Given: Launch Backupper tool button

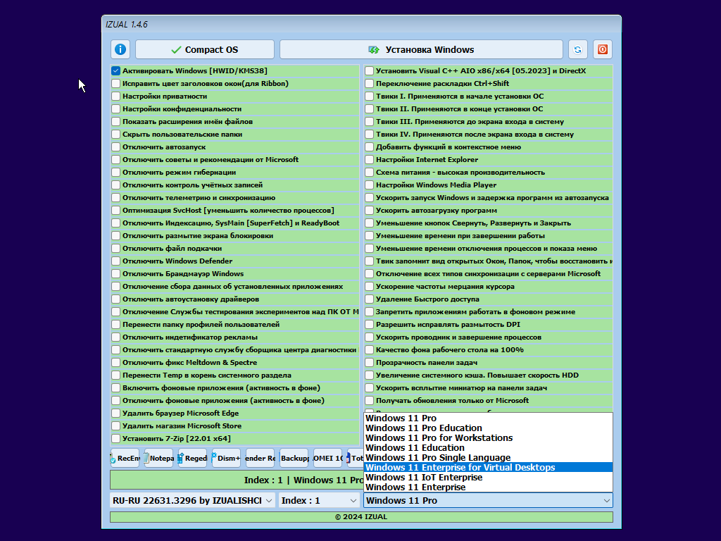Looking at the screenshot, I should [x=294, y=458].
